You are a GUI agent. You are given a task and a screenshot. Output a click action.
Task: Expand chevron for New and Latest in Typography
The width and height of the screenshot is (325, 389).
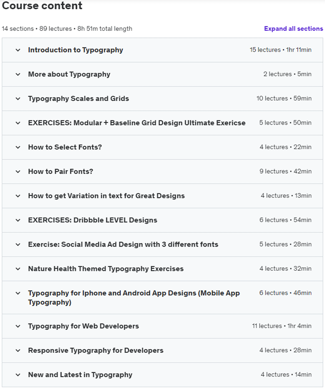click(18, 375)
